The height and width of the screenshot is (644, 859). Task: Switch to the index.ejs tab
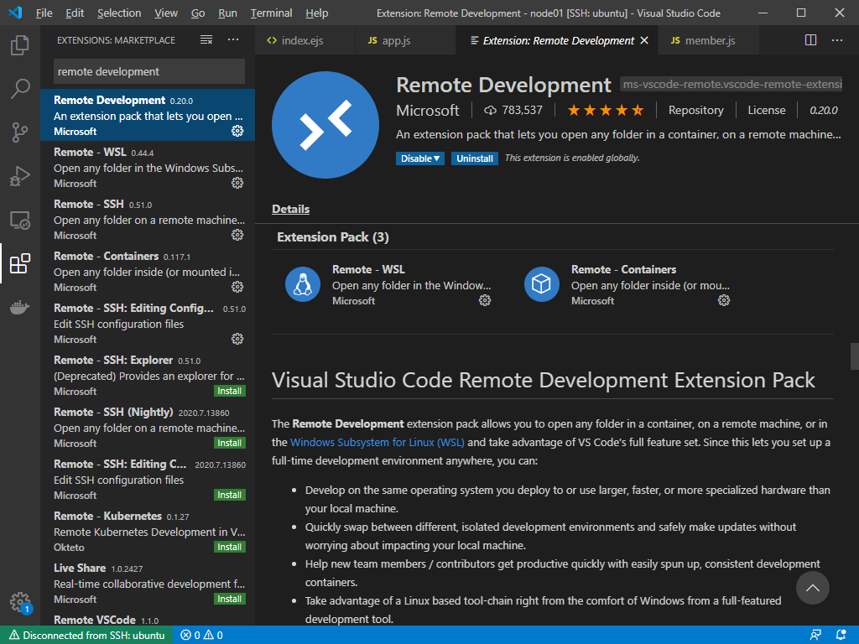tap(305, 40)
